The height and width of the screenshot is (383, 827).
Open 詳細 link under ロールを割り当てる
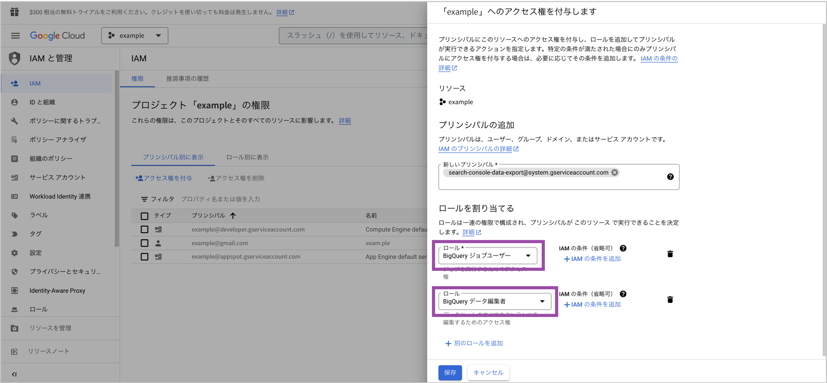pyautogui.click(x=472, y=232)
